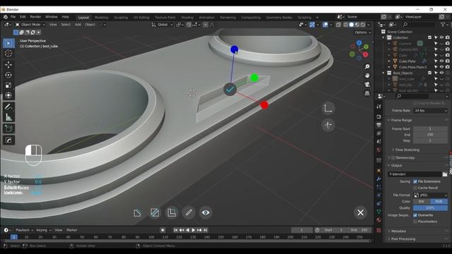Open the Frame Rate 24 fps dropdown
The width and height of the screenshot is (452, 254).
[x=430, y=111]
